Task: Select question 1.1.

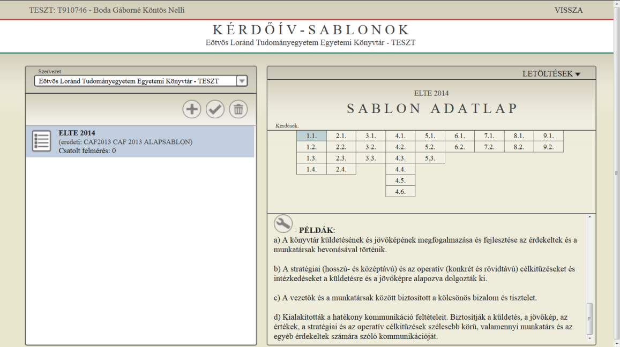Action: pos(311,136)
